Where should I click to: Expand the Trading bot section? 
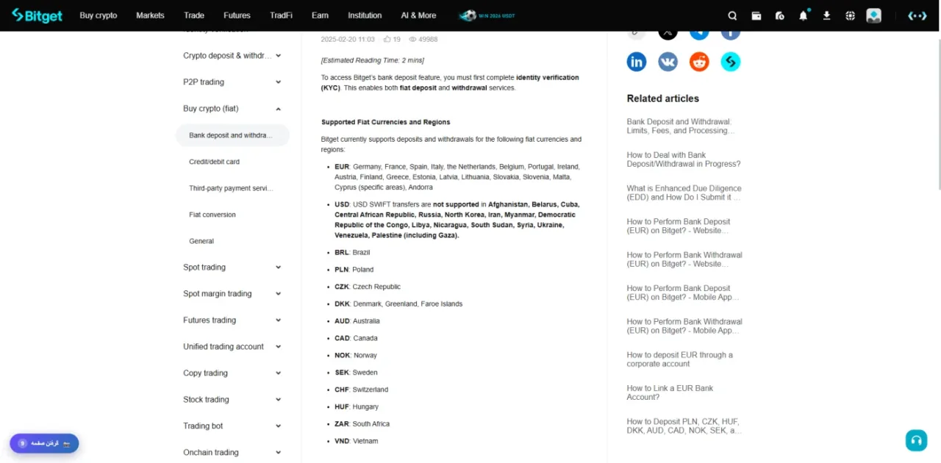pos(278,426)
